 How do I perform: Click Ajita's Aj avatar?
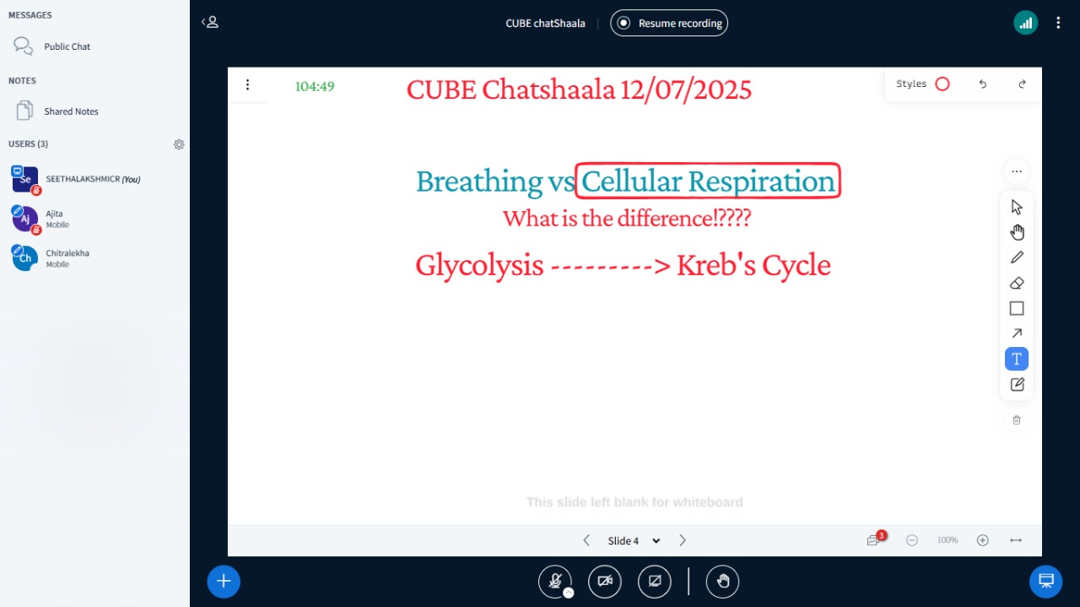click(25, 219)
